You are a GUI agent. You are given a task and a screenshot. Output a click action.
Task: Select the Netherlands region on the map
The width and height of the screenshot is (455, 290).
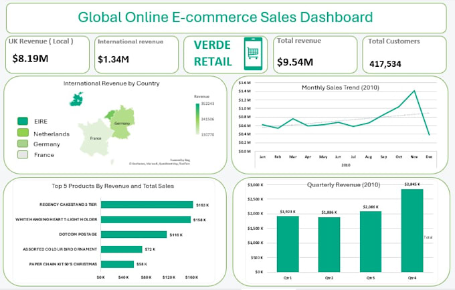(109, 115)
